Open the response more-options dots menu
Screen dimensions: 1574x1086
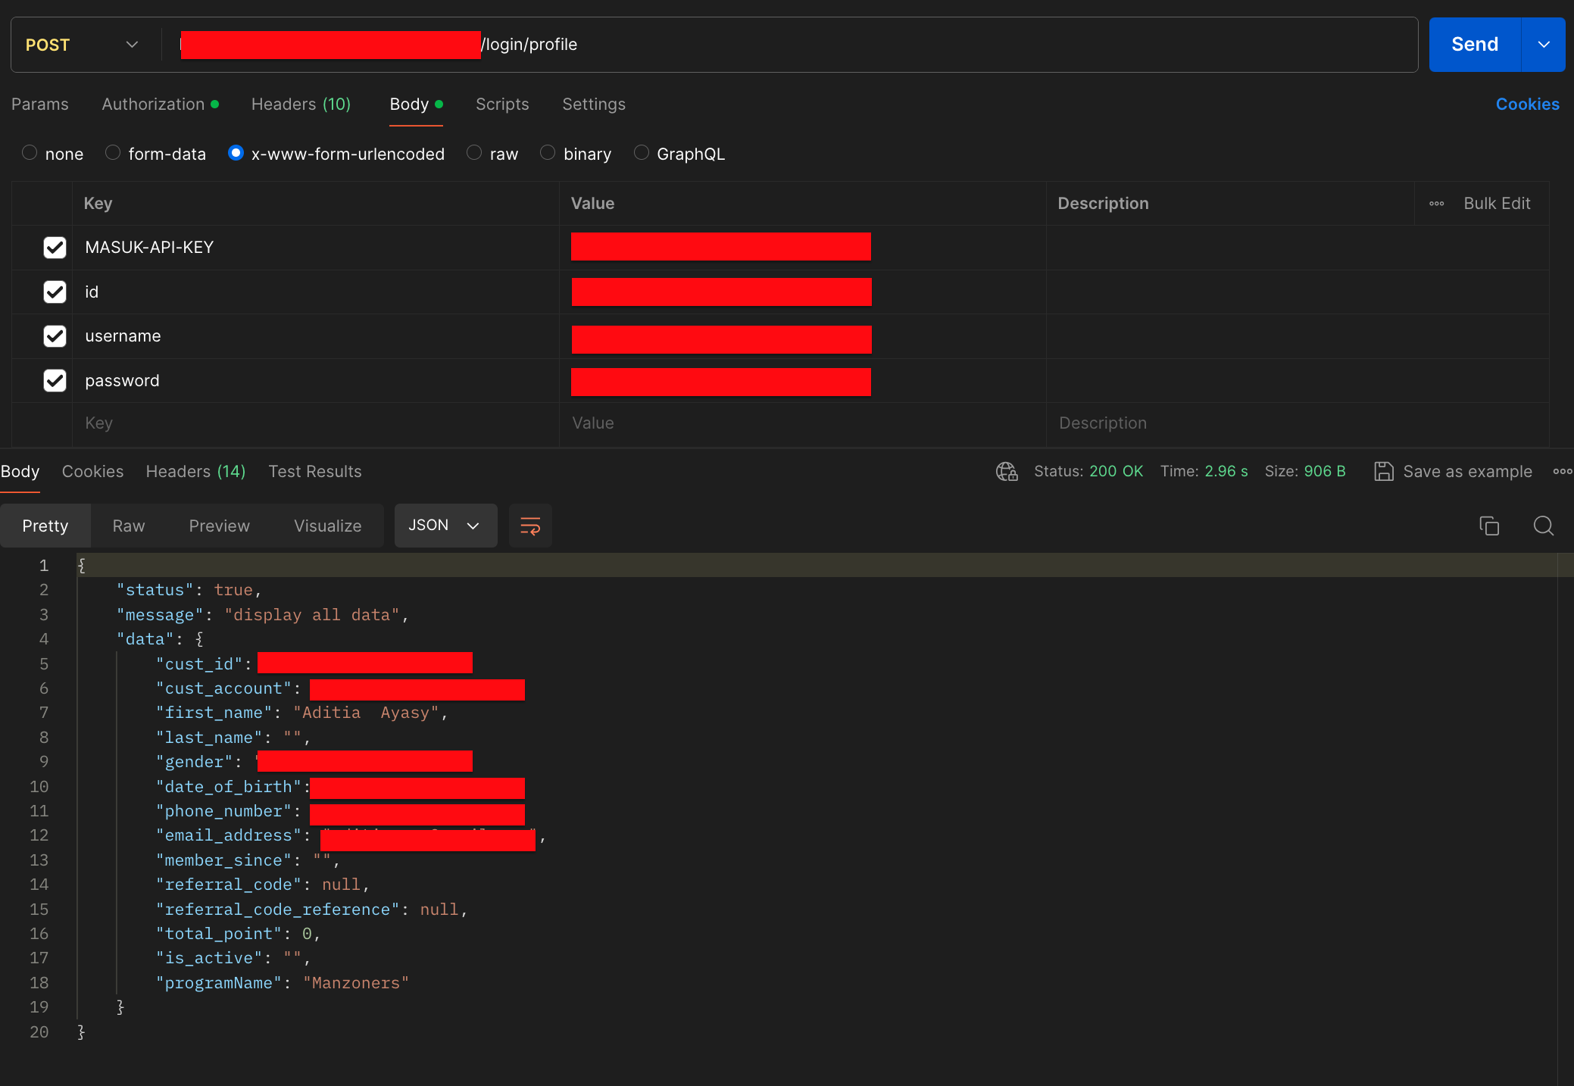1562,471
